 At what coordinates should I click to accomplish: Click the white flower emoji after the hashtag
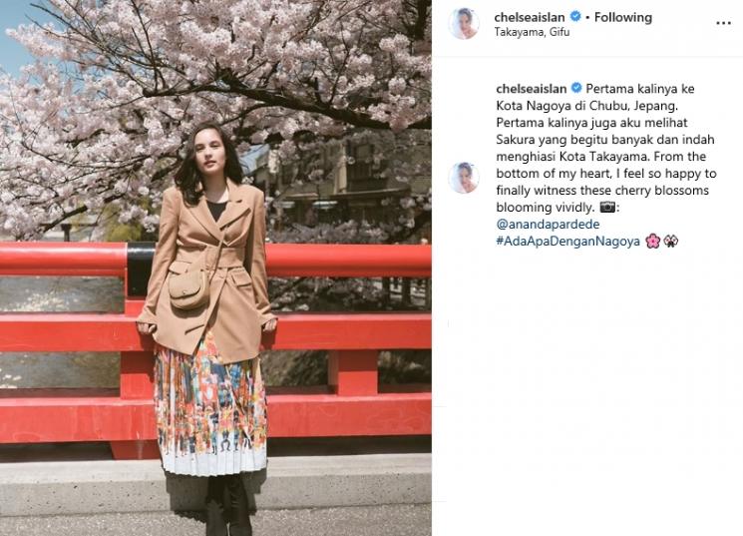[670, 241]
